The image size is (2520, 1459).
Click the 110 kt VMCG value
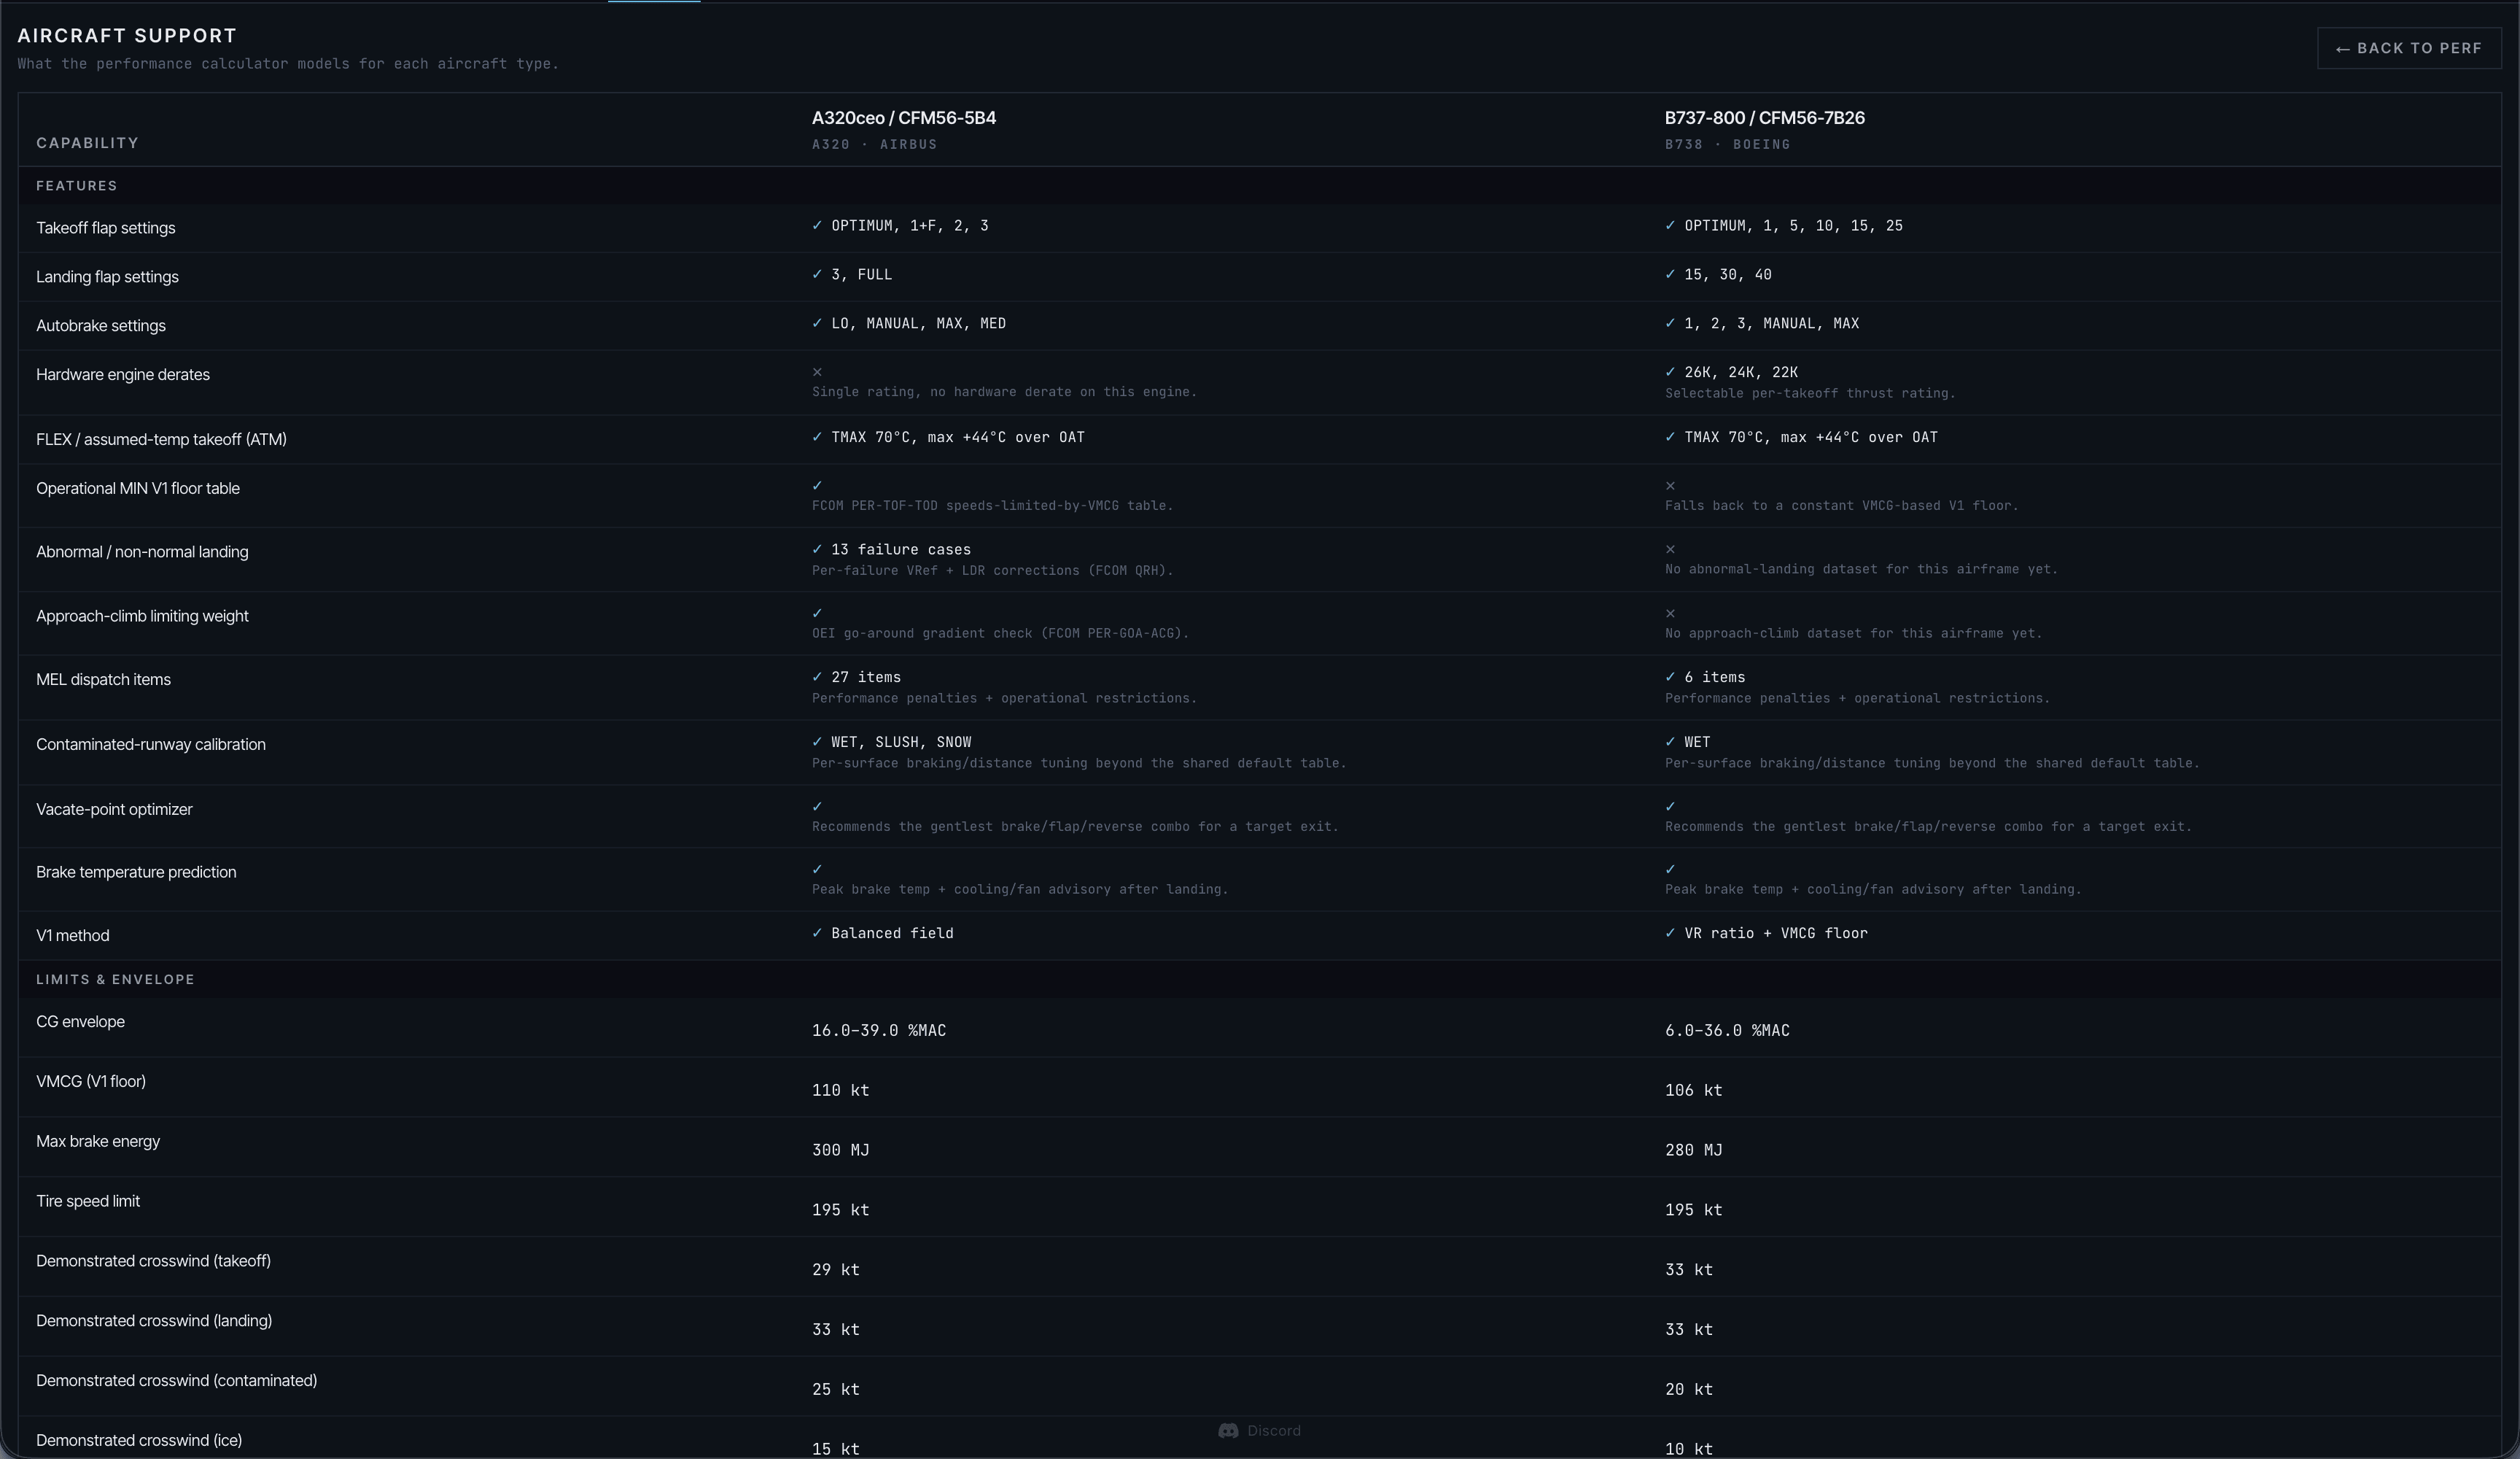(840, 1091)
